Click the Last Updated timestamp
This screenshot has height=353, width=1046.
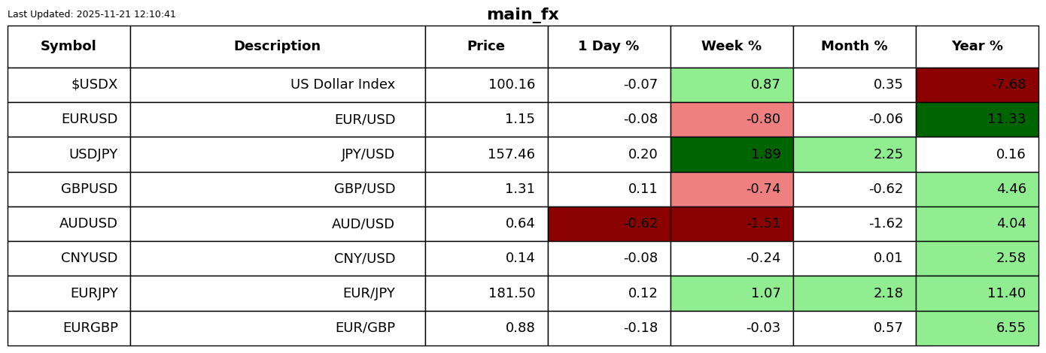(92, 14)
